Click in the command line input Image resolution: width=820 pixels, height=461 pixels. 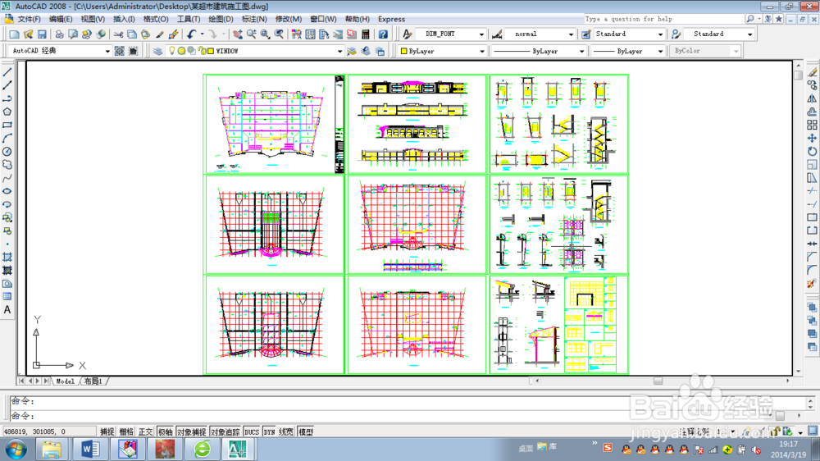pos(408,416)
